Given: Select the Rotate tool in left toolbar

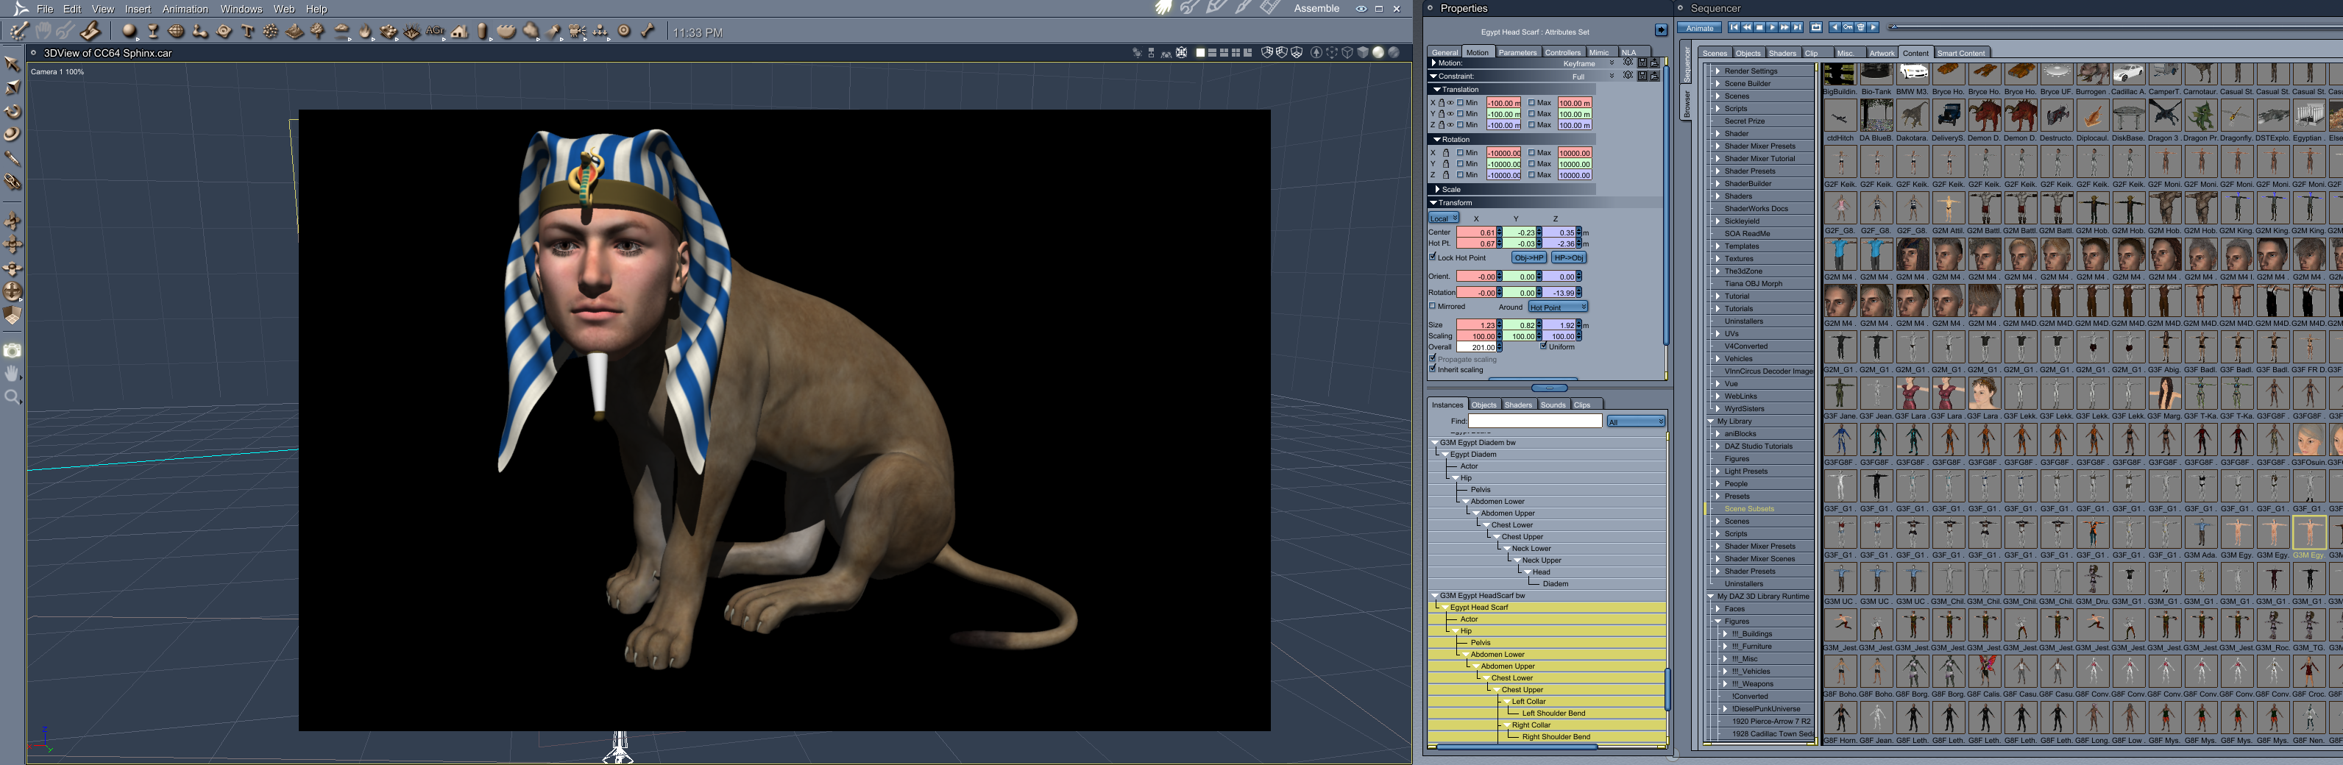Looking at the screenshot, I should [x=13, y=111].
